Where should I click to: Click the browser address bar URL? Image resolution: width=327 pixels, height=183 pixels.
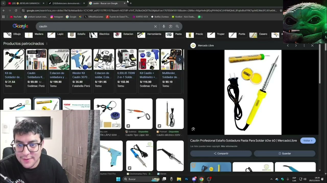coord(151,10)
